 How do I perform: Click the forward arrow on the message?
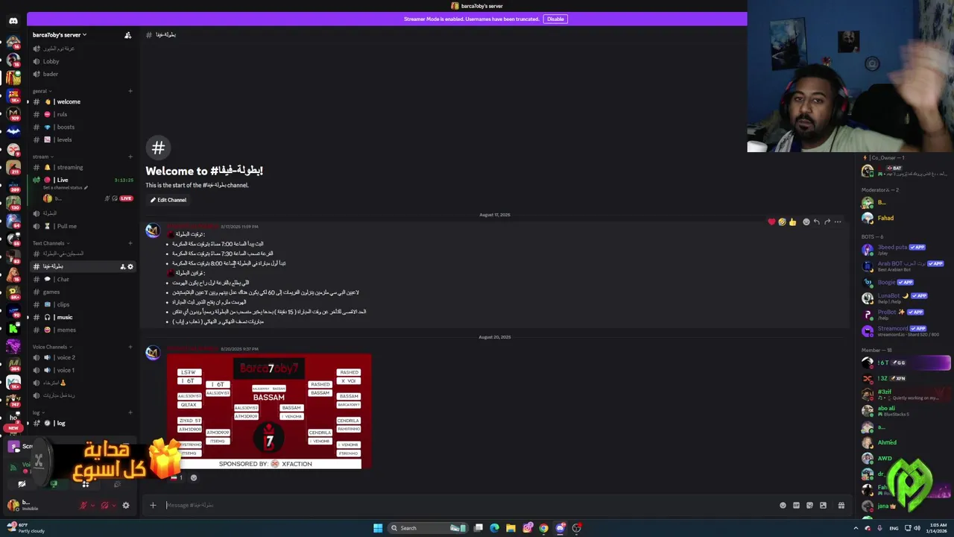pos(827,222)
